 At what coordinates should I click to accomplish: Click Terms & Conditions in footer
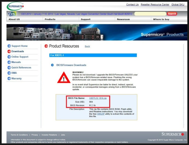tap(19, 135)
